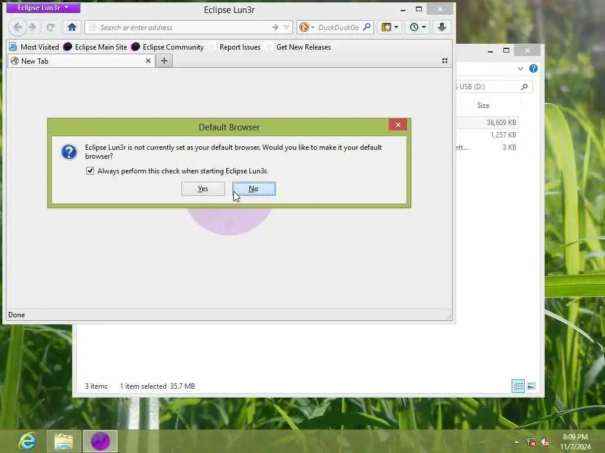Close the New Tab tab

(x=148, y=61)
